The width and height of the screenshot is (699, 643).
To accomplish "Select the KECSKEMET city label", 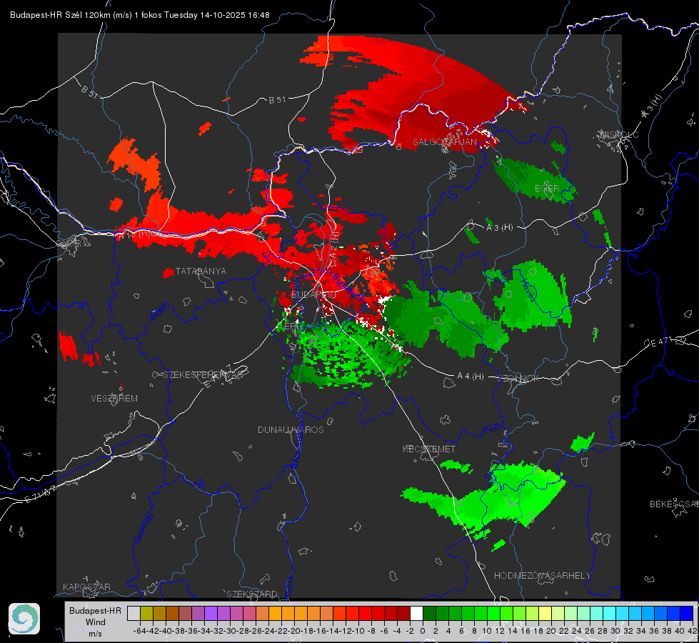I will 428,449.
